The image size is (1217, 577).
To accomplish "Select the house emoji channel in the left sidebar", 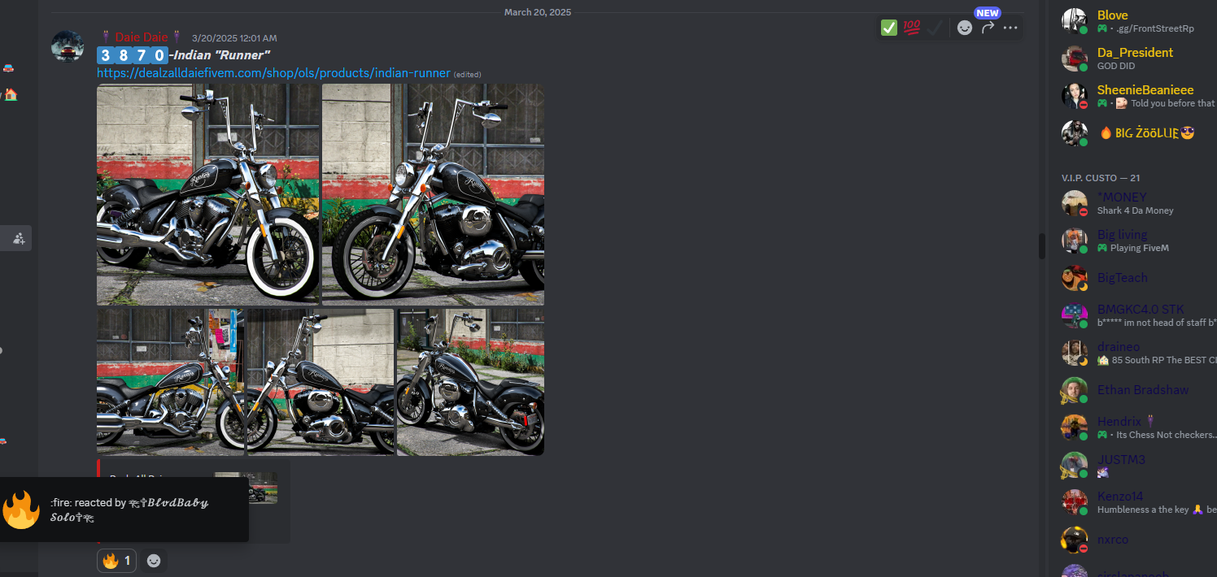I will (11, 94).
